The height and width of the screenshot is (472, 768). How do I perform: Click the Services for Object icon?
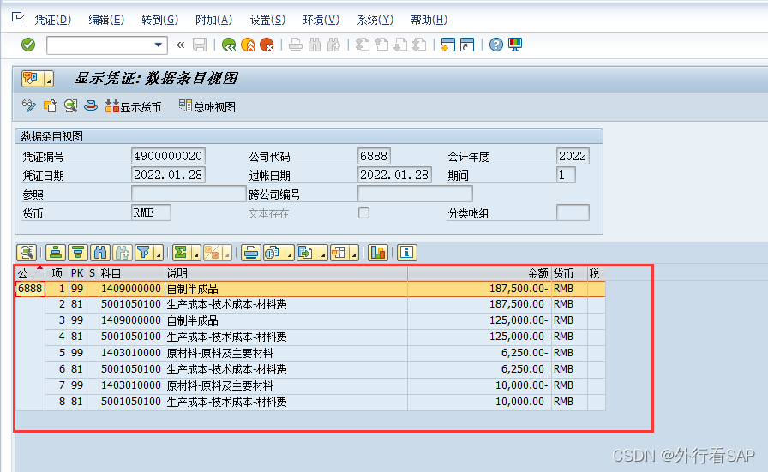(x=32, y=78)
